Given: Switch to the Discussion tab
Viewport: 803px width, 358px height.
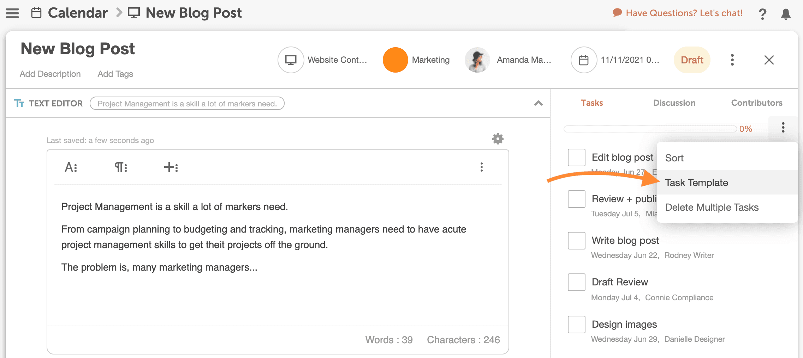Looking at the screenshot, I should pos(674,103).
